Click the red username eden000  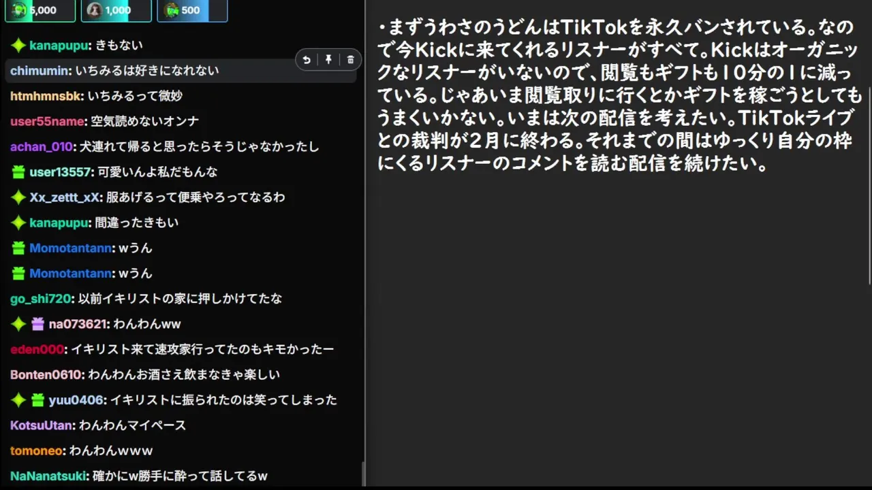click(38, 349)
